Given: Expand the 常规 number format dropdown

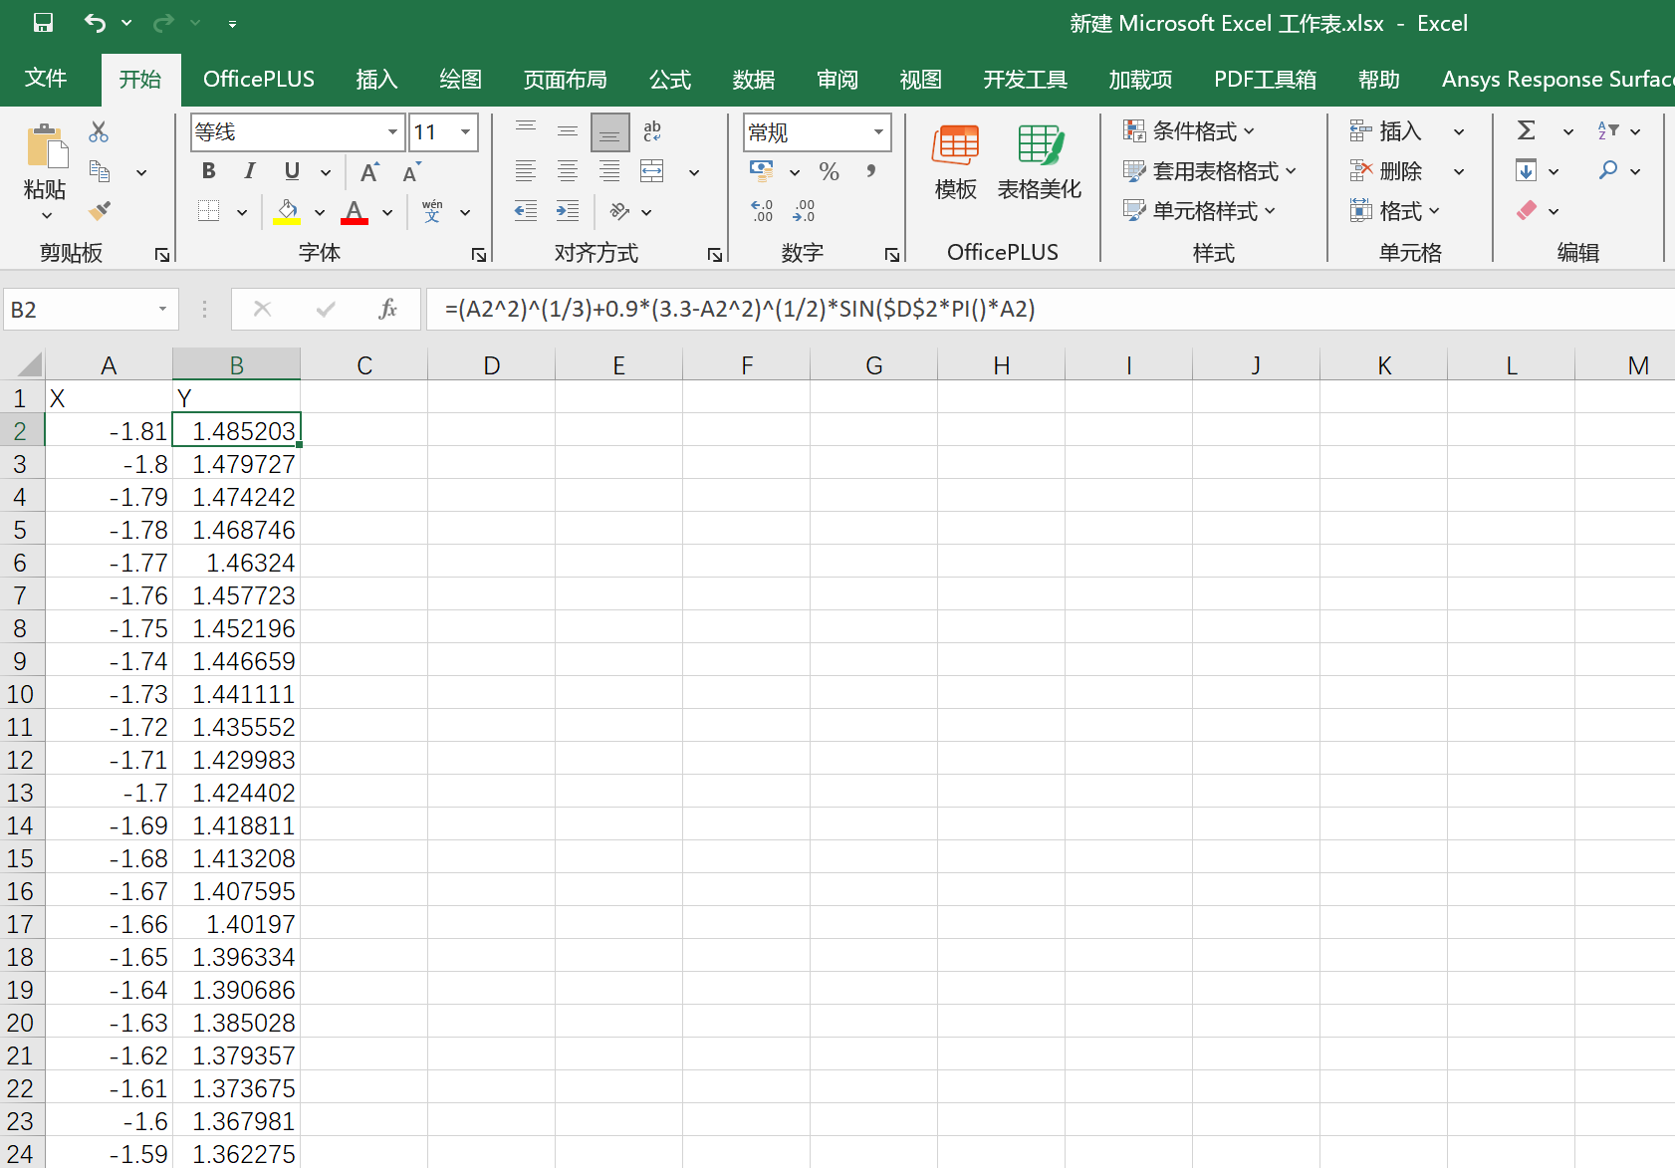Looking at the screenshot, I should point(878,132).
